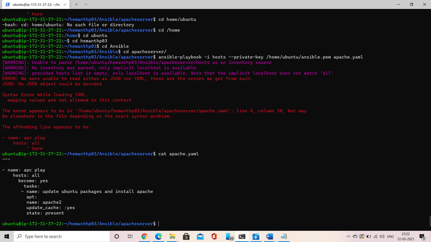Open Microsoft Word from the taskbar

[x=269, y=237]
